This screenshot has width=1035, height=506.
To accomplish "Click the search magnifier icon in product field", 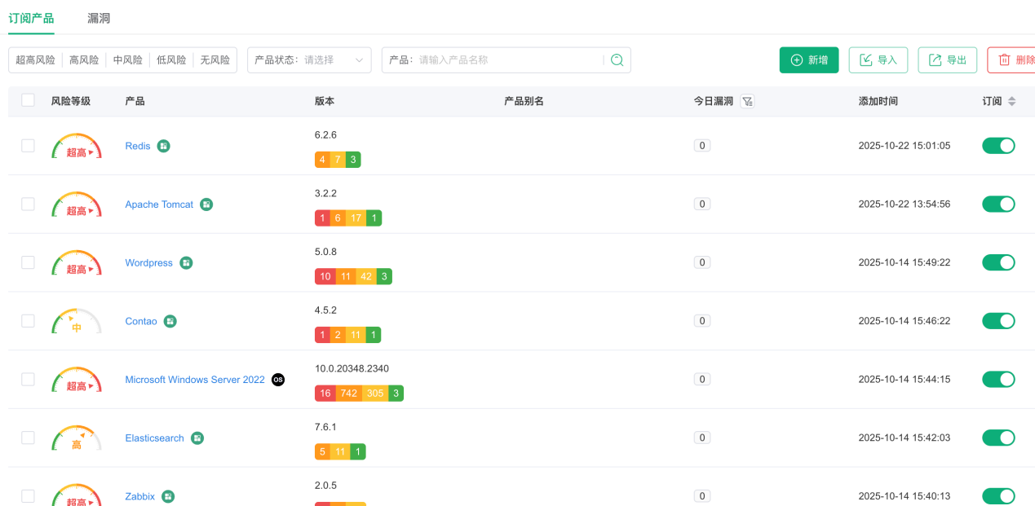I will coord(617,59).
